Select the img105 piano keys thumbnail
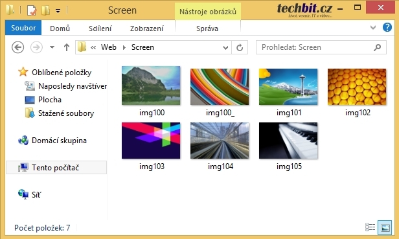The image size is (399, 239). coord(288,141)
